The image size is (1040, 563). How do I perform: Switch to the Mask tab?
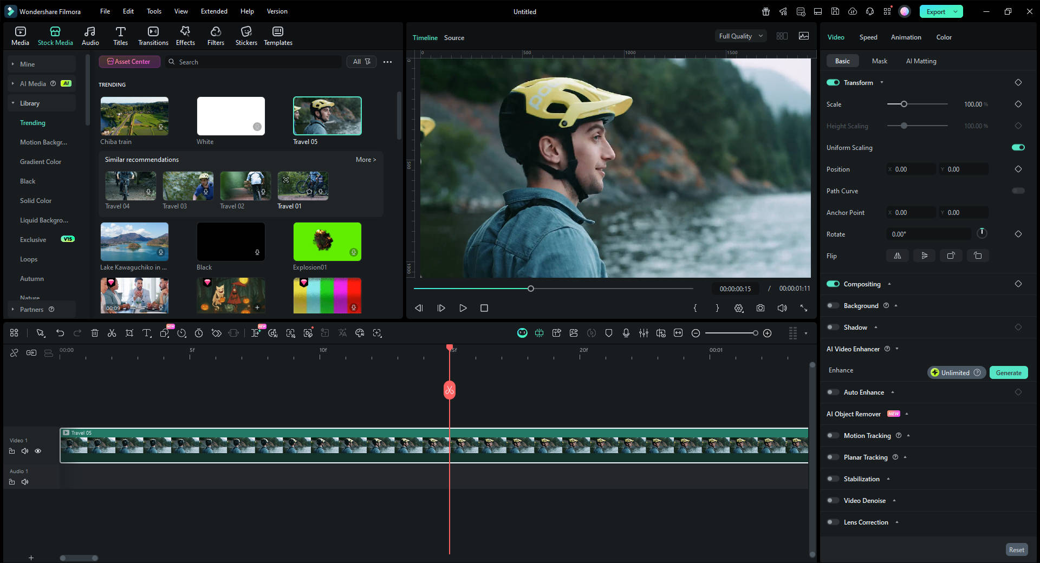point(879,61)
